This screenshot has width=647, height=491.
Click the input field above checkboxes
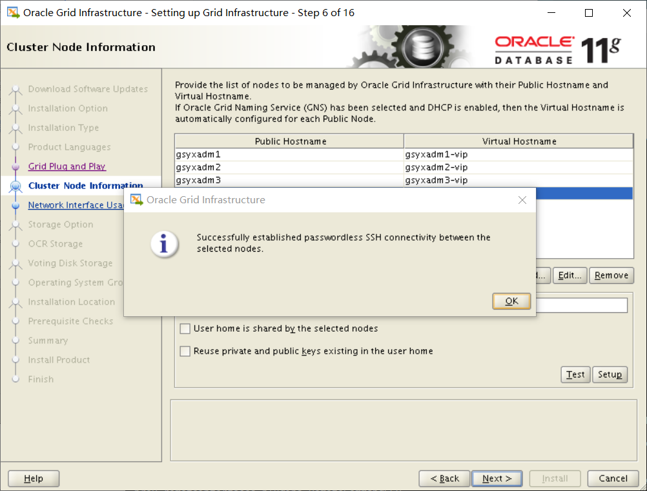pos(582,305)
